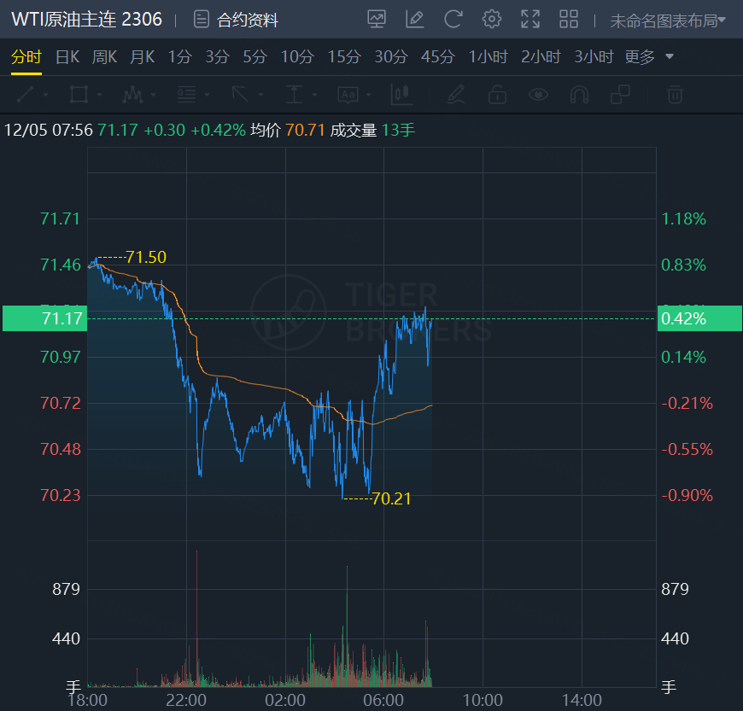The height and width of the screenshot is (711, 743).
Task: Select the trash delete-drawings tool
Action: 675,94
